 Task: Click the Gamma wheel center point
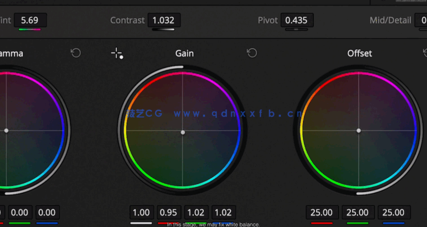click(6, 131)
